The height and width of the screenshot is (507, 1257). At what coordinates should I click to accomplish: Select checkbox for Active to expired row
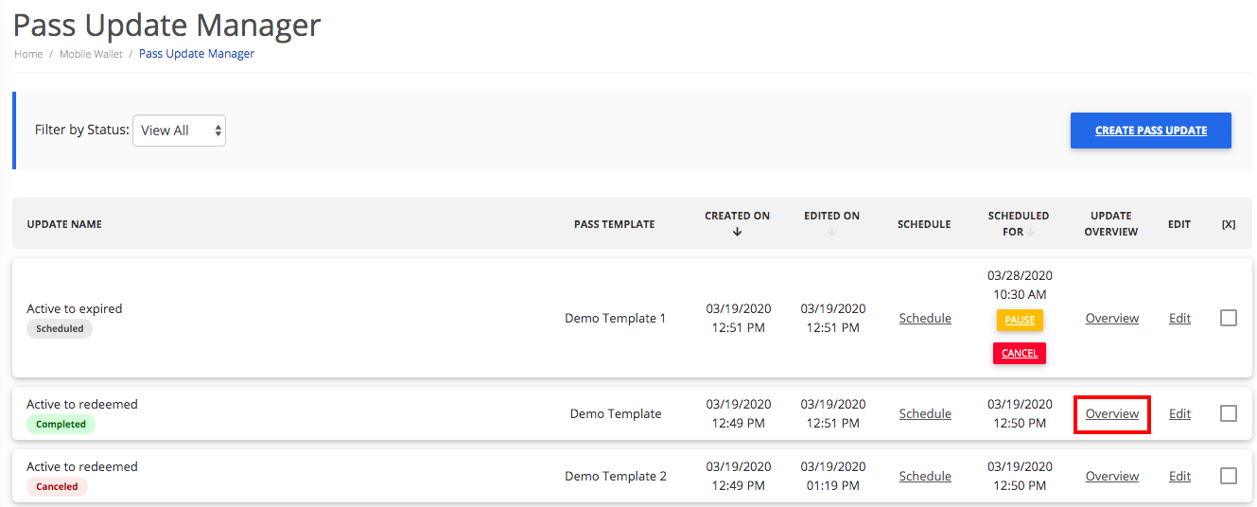[1228, 318]
